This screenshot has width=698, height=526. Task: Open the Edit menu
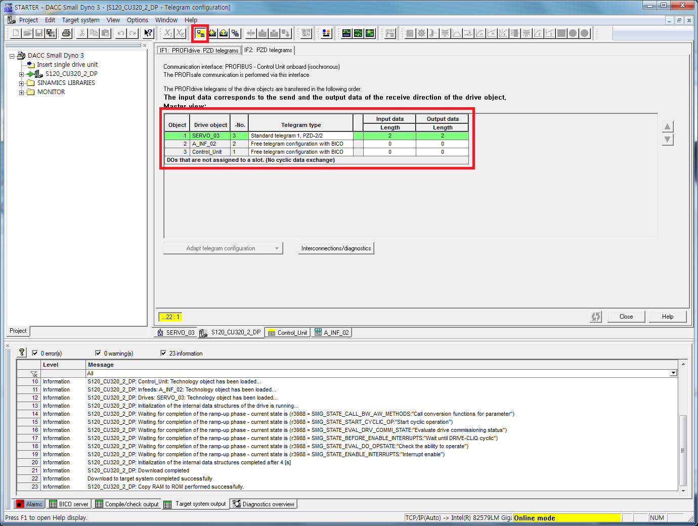tap(50, 20)
